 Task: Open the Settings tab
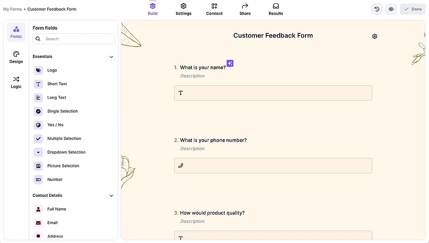point(183,9)
